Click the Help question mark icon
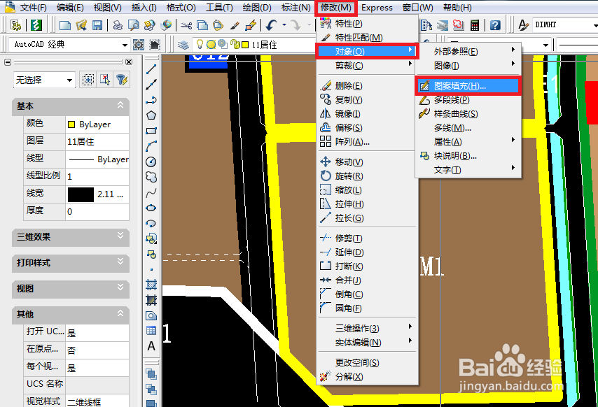The image size is (598, 407). click(x=495, y=25)
